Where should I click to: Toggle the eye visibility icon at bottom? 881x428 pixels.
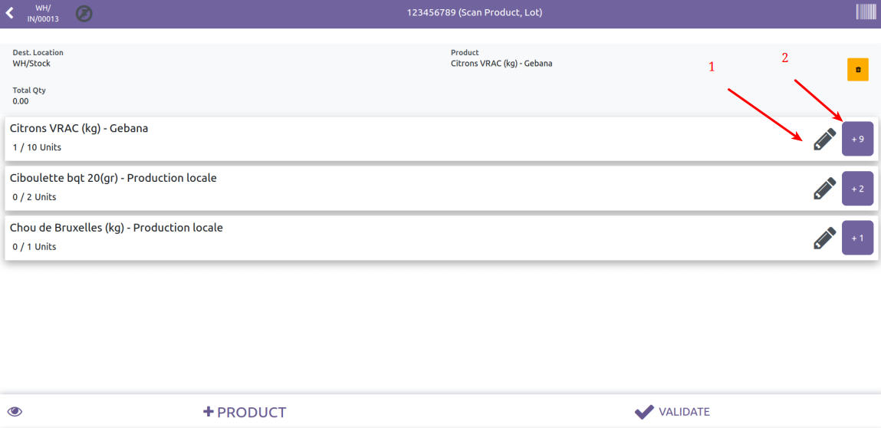tap(15, 412)
